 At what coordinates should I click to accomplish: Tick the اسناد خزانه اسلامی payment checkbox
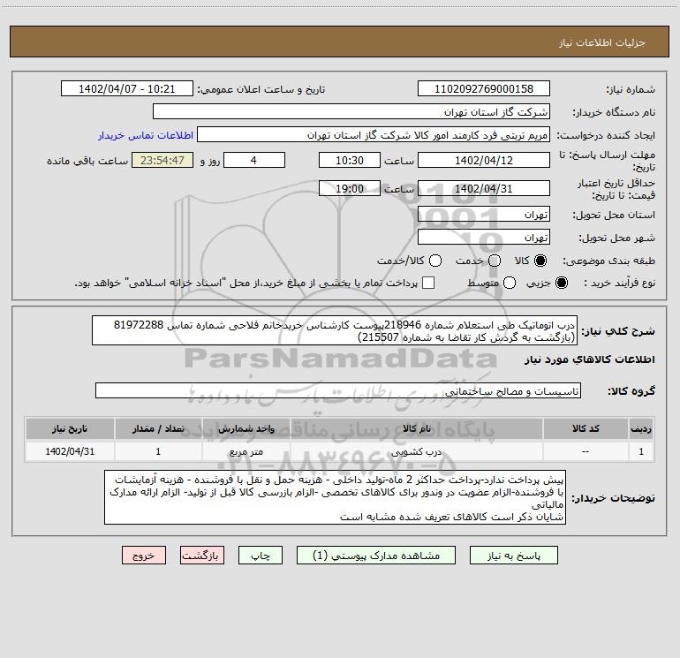(428, 283)
